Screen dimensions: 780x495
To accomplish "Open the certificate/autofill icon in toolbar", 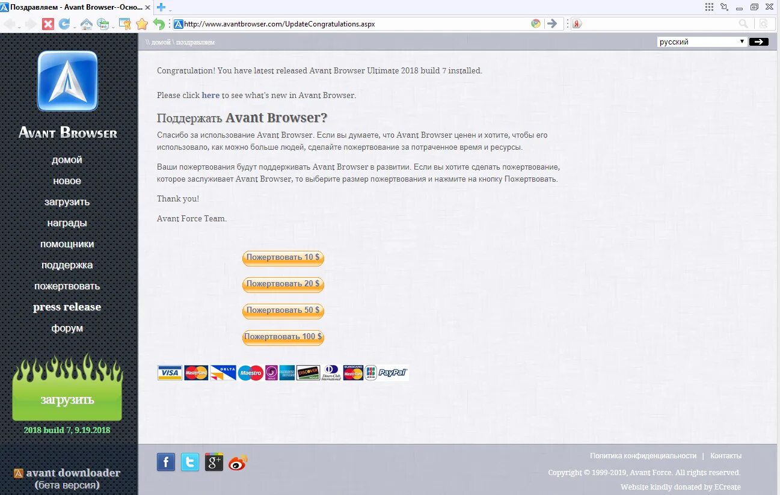I will 125,24.
